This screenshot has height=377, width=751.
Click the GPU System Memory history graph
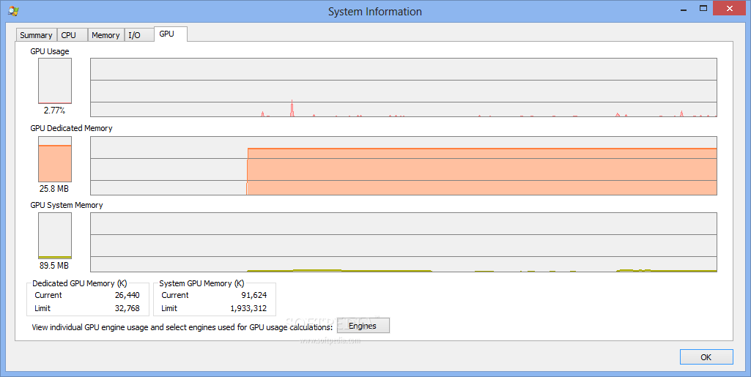[x=403, y=242]
